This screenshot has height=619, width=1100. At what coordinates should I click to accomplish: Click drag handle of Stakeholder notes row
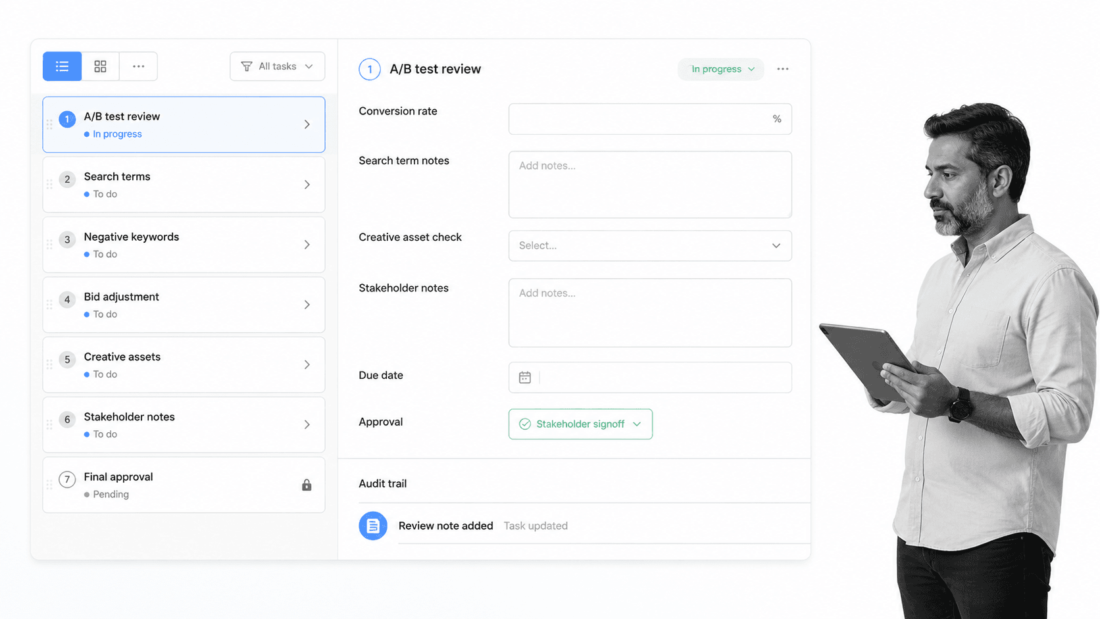(49, 424)
